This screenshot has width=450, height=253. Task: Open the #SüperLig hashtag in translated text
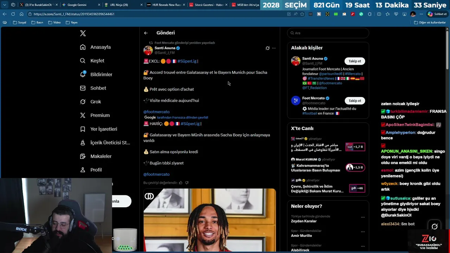[190, 124]
